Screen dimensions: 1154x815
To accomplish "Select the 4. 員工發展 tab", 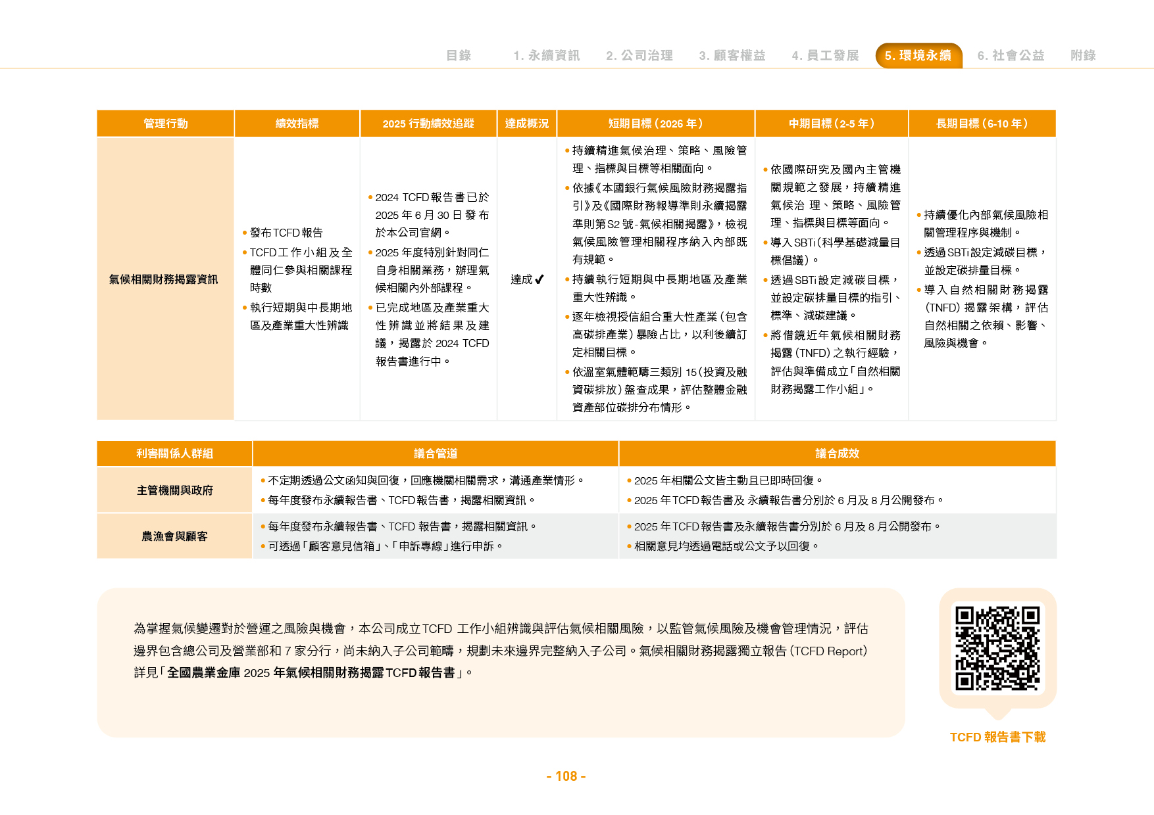I will 825,56.
